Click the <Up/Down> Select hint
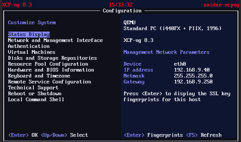 tap(64, 135)
